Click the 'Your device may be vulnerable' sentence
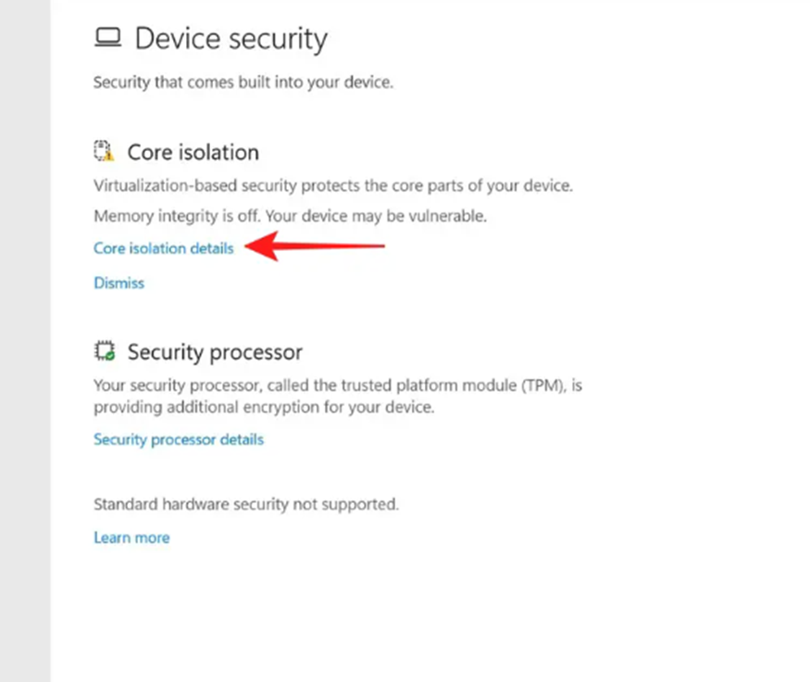Screen dimensions: 810x682 click(376, 216)
